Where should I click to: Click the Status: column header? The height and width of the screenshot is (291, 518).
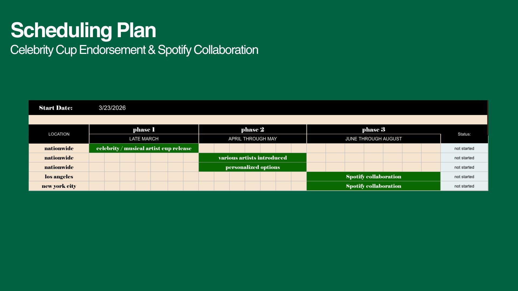(x=464, y=134)
